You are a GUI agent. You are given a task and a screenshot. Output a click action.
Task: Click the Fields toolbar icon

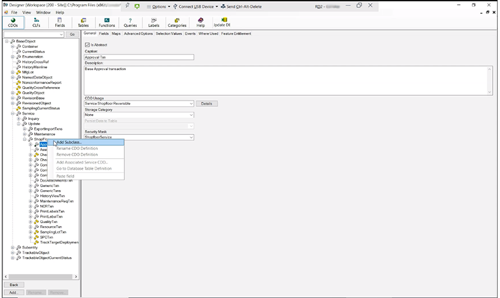60,22
